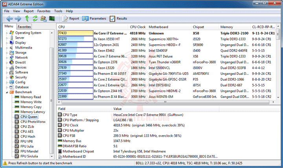
Task: Select FPU Mandel benchmark
Action: coord(29,151)
